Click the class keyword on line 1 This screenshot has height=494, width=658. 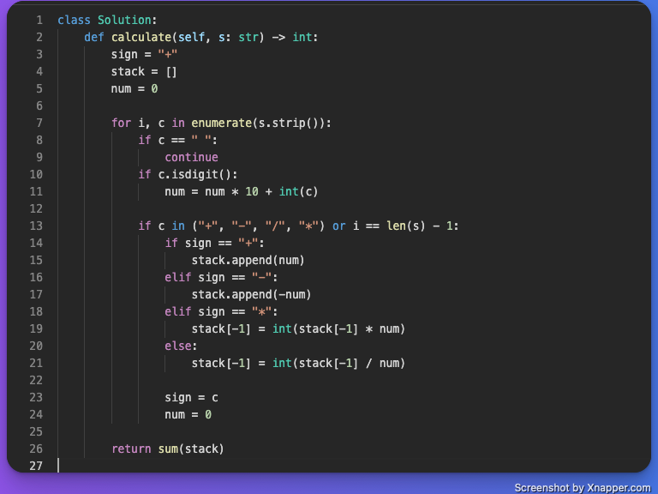tap(74, 21)
